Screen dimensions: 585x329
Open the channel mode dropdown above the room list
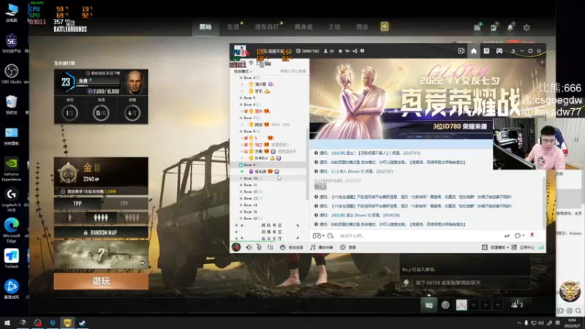pos(244,71)
